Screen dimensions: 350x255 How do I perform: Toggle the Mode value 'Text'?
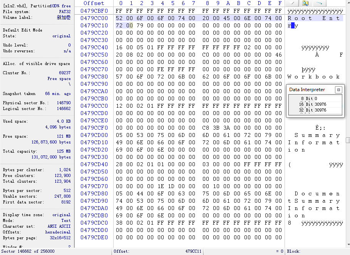tap(66, 221)
